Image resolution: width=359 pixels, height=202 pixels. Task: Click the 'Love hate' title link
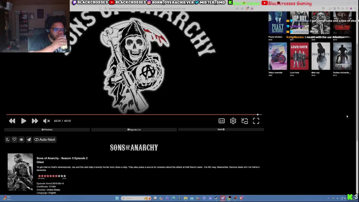coord(294,73)
